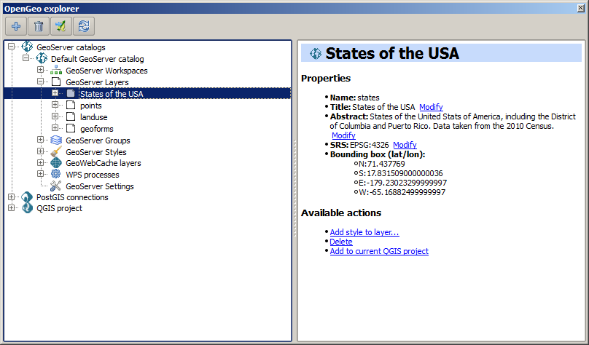Click the Refresh toolbar button
This screenshot has height=345, width=589.
[85, 26]
